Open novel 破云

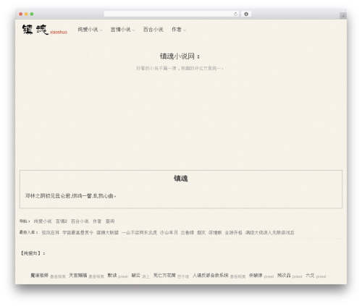tap(136, 275)
